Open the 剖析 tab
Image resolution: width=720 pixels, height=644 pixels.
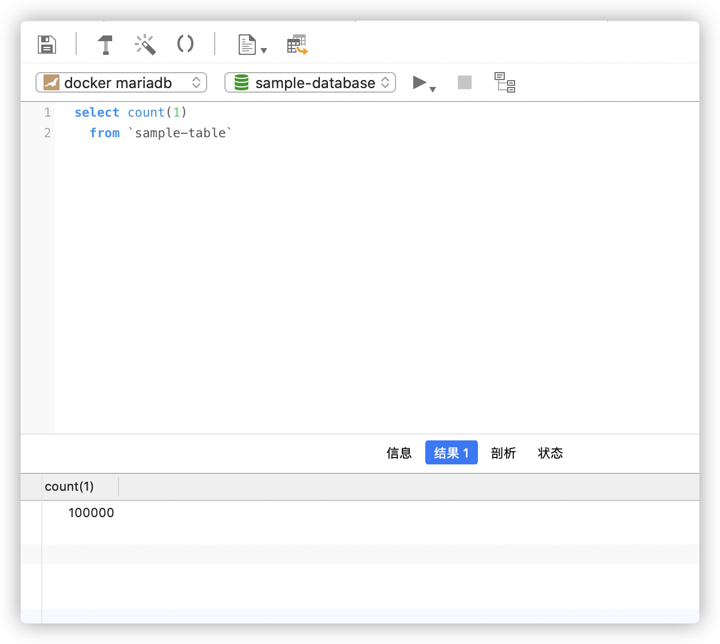(503, 453)
